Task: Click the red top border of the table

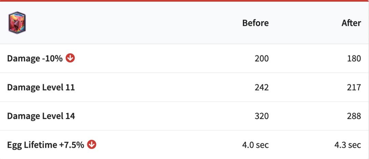Action: [184, 1]
